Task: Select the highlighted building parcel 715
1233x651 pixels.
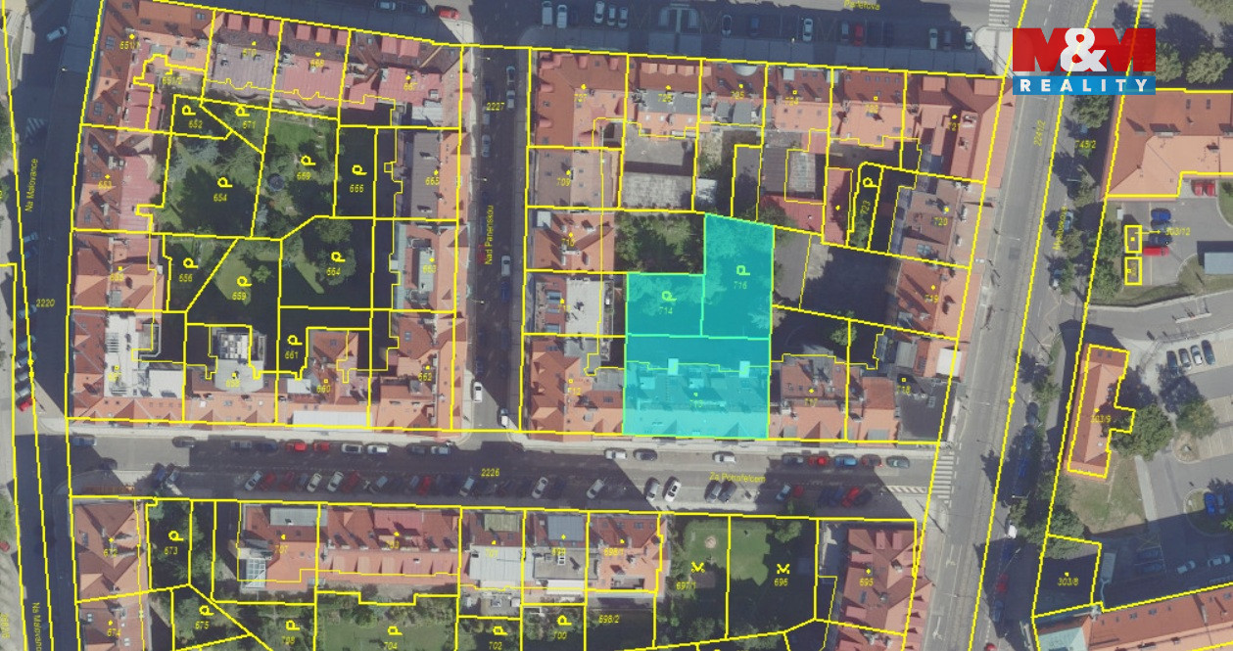Action: click(696, 387)
